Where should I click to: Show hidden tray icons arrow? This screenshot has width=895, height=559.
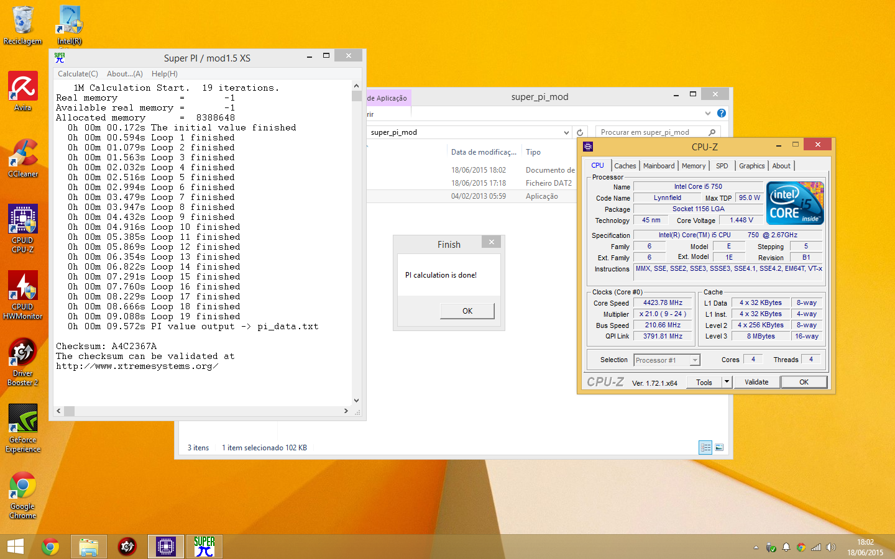tap(756, 547)
